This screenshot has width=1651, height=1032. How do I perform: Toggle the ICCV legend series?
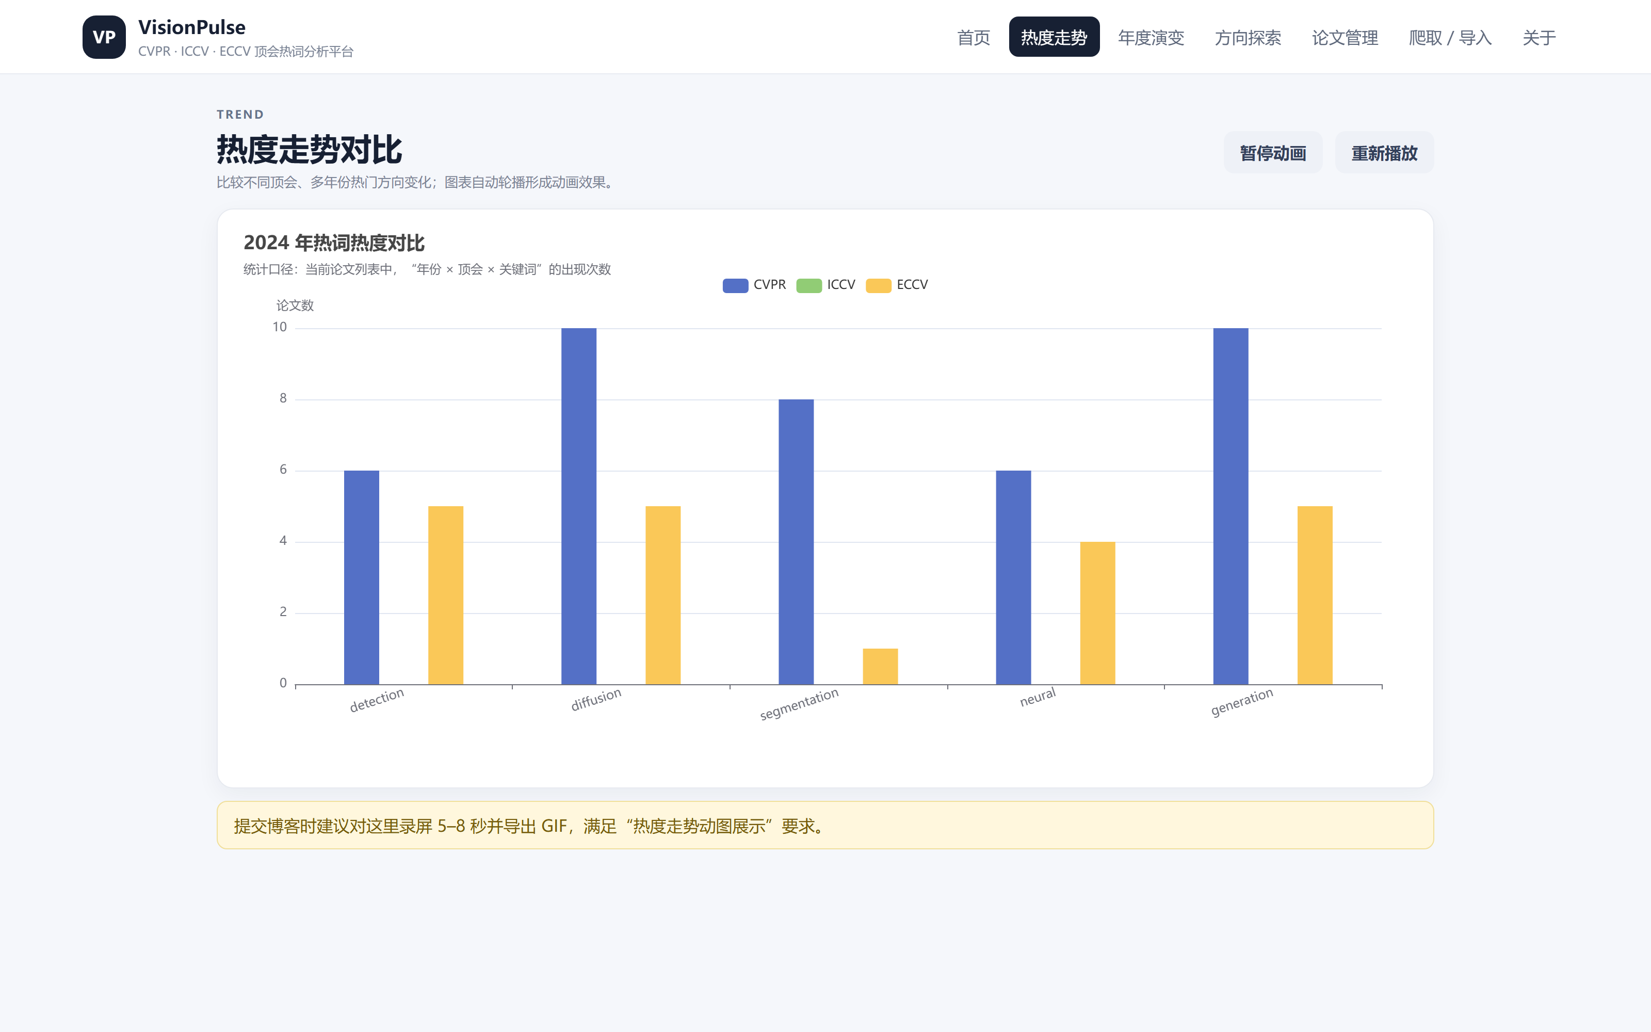point(826,285)
